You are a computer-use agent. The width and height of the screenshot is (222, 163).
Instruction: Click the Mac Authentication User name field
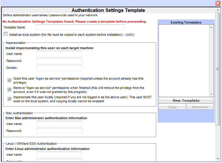(x=59, y=124)
